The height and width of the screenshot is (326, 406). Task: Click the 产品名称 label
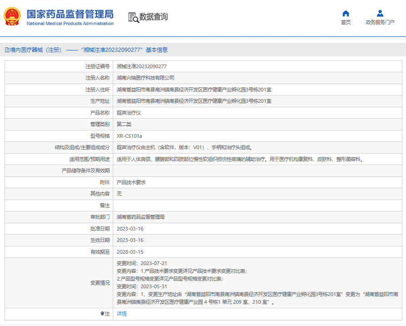[100, 113]
